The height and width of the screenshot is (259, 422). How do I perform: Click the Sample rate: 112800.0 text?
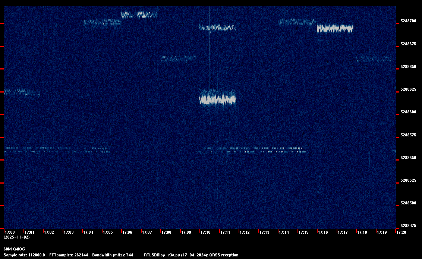[24, 255]
